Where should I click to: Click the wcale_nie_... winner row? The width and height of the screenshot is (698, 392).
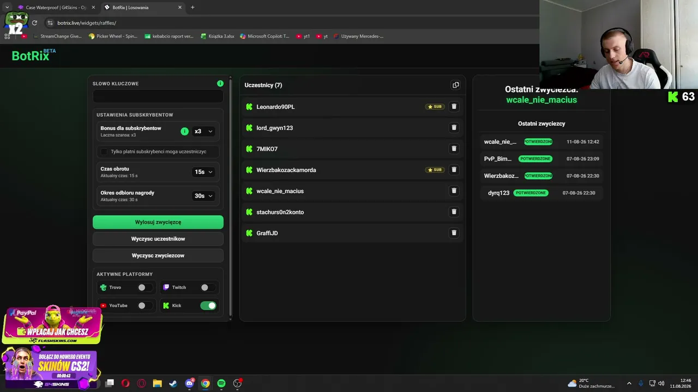[541, 142]
